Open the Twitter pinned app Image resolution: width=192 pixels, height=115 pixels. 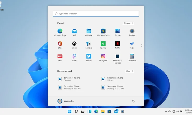coord(89,56)
